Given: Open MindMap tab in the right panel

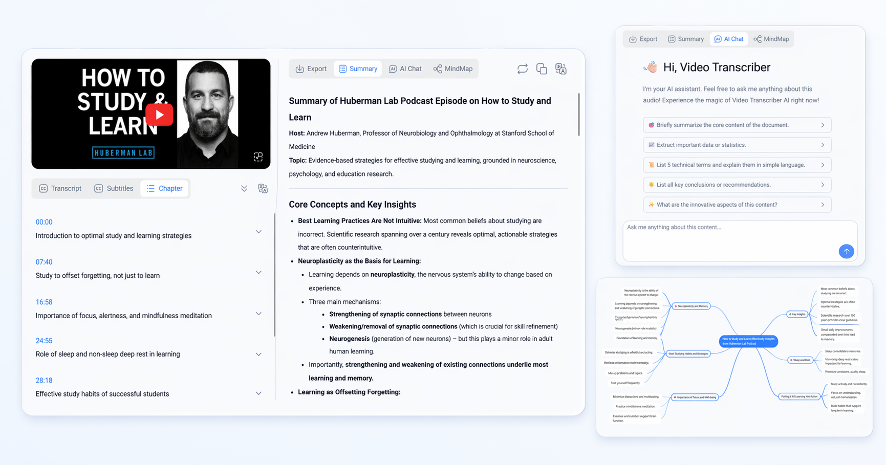Looking at the screenshot, I should click(x=771, y=38).
